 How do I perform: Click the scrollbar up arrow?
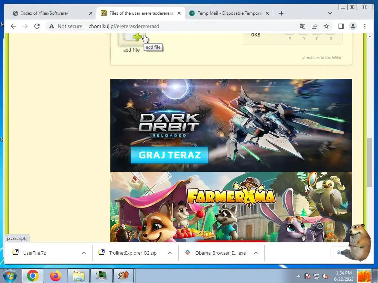pyautogui.click(x=370, y=36)
